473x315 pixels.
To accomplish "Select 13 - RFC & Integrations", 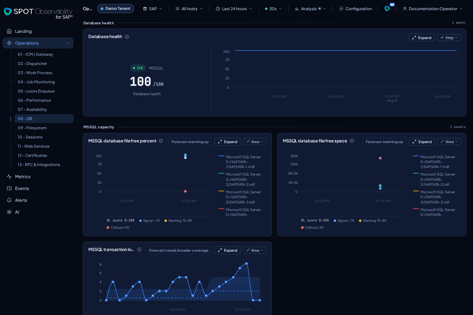I will point(44,165).
